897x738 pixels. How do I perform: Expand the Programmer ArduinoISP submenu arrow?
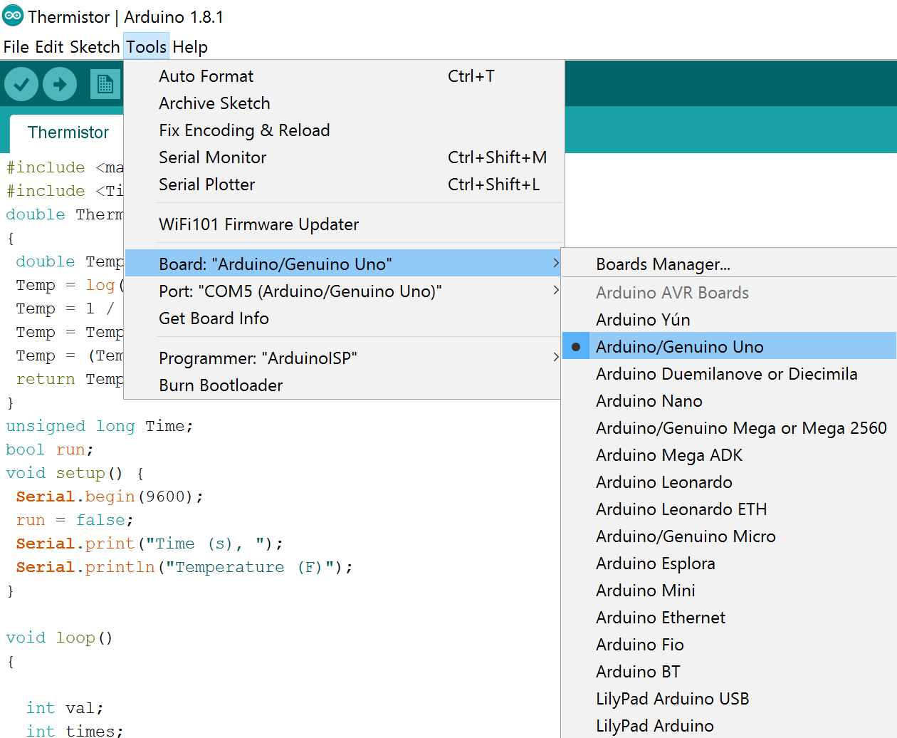click(556, 358)
